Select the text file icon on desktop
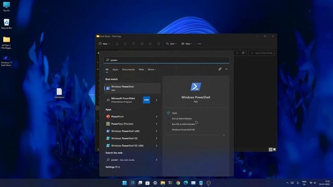The image size is (333, 187). click(x=59, y=93)
